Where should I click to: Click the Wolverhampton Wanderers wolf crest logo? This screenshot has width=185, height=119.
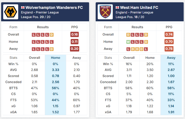pyautogui.click(x=11, y=12)
